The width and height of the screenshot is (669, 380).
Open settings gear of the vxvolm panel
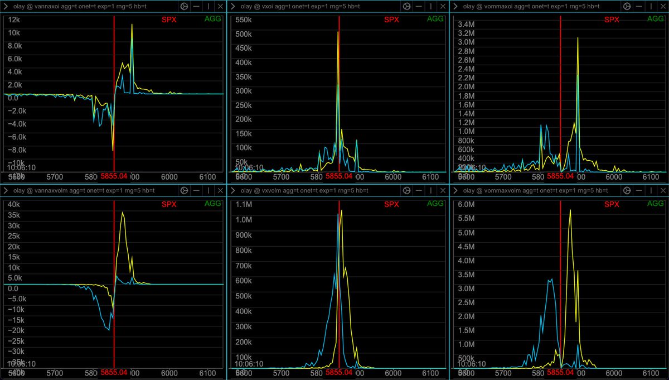click(x=406, y=190)
